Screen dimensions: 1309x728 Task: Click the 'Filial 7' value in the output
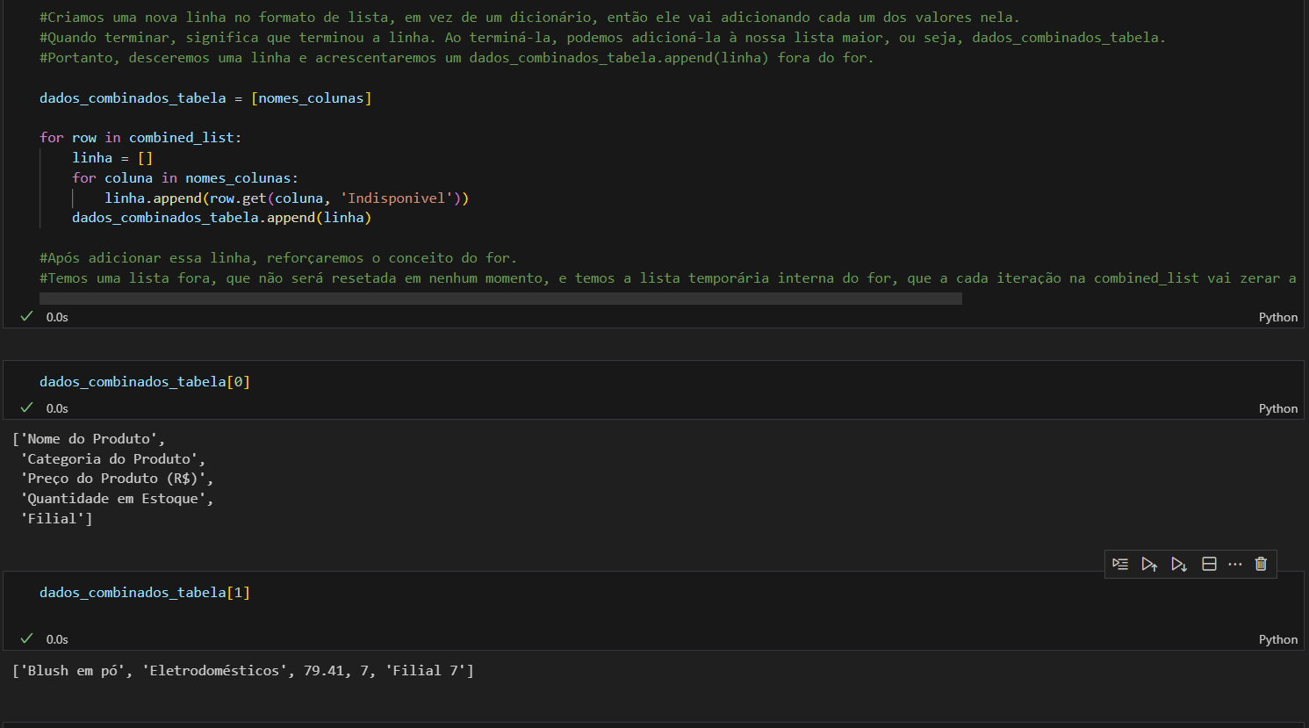426,671
